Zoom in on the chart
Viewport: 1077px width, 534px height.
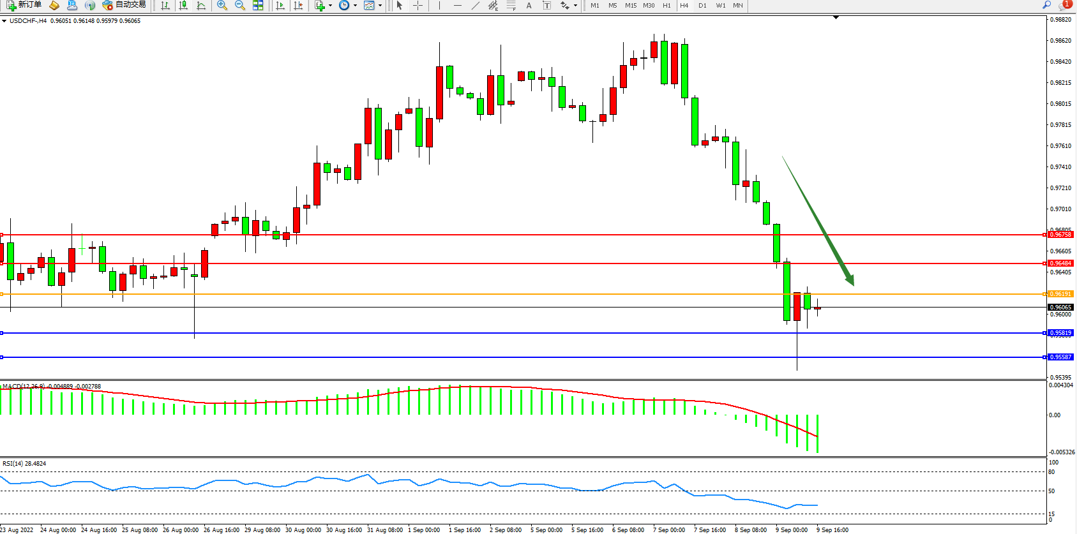tap(222, 5)
